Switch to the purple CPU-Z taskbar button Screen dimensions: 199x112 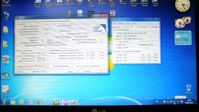tap(66, 102)
